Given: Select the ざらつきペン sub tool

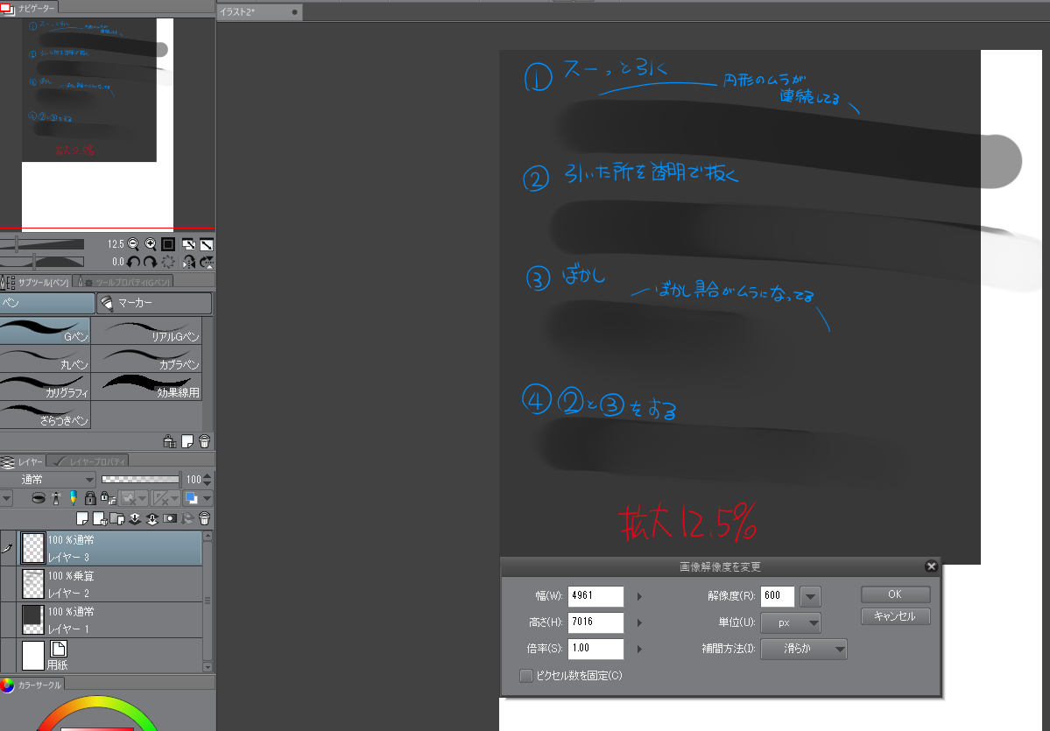Looking at the screenshot, I should pyautogui.click(x=45, y=415).
